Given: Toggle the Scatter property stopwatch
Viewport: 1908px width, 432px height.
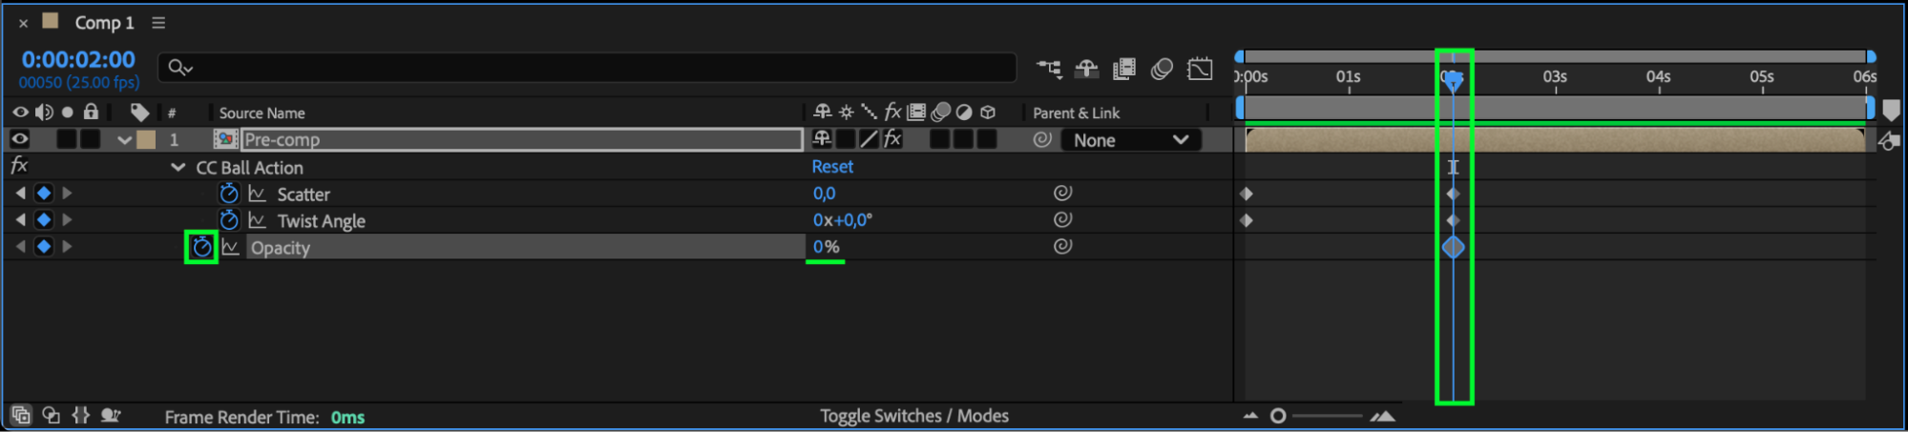Looking at the screenshot, I should coord(228,194).
